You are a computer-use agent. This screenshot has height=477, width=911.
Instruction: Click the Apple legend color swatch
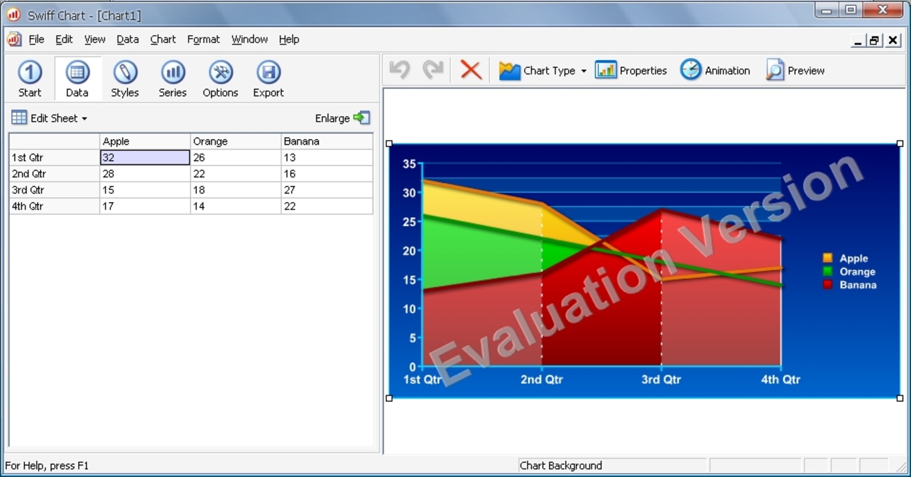[x=827, y=258]
